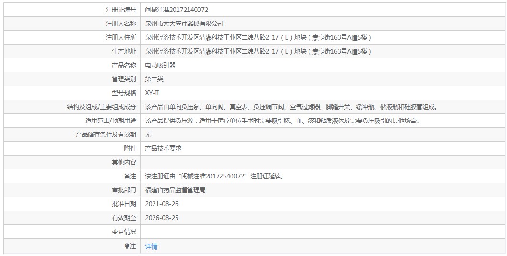
Task: Click the 适用范围/预期用途 label
Action: pos(110,121)
